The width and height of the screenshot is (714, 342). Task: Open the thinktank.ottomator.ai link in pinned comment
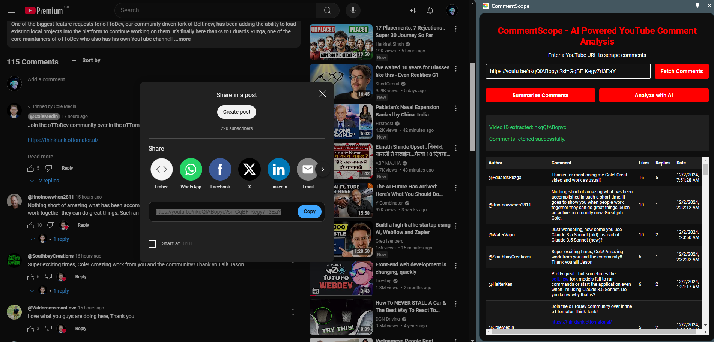click(x=63, y=140)
